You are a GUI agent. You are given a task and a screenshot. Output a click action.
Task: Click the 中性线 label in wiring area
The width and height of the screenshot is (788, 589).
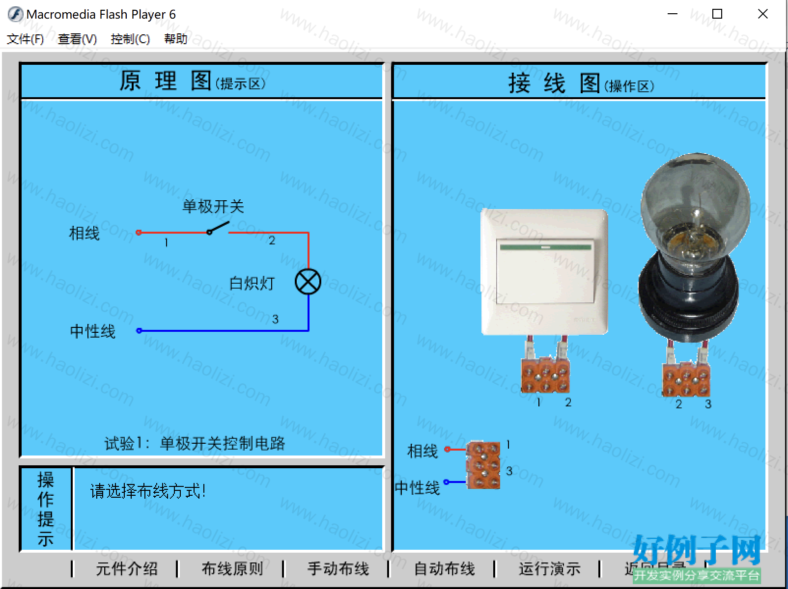[x=417, y=488]
